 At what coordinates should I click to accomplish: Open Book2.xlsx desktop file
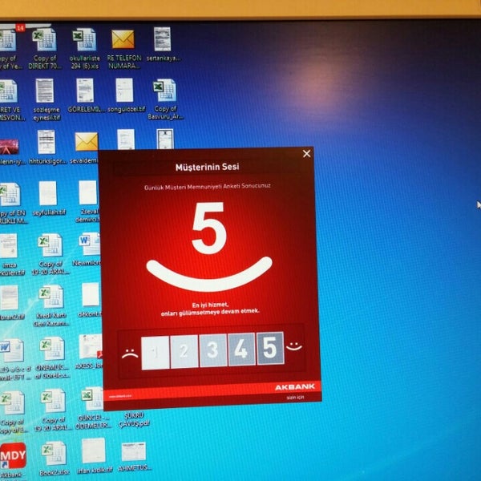55,459
